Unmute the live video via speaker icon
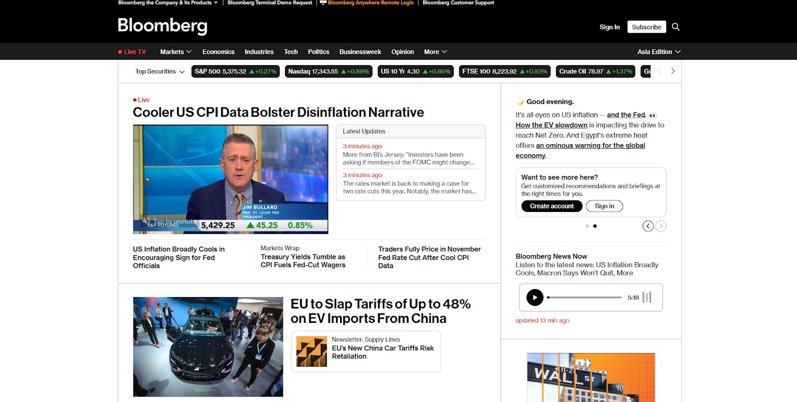 (146, 221)
